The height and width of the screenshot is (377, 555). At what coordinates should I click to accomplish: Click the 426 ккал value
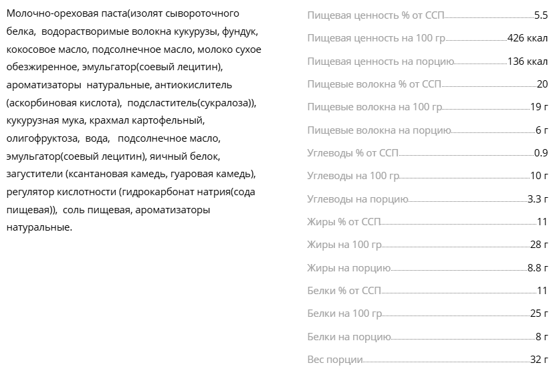(x=528, y=38)
